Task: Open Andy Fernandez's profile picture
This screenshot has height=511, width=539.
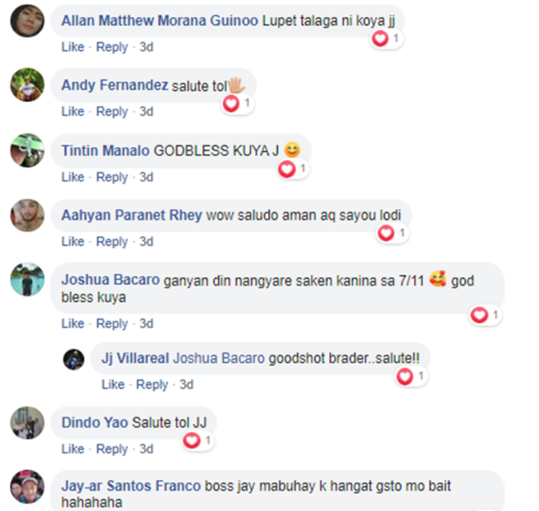Action: (27, 85)
